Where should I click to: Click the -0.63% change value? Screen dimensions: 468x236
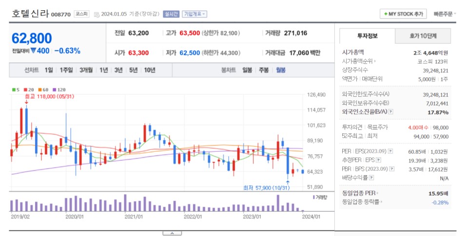67,51
